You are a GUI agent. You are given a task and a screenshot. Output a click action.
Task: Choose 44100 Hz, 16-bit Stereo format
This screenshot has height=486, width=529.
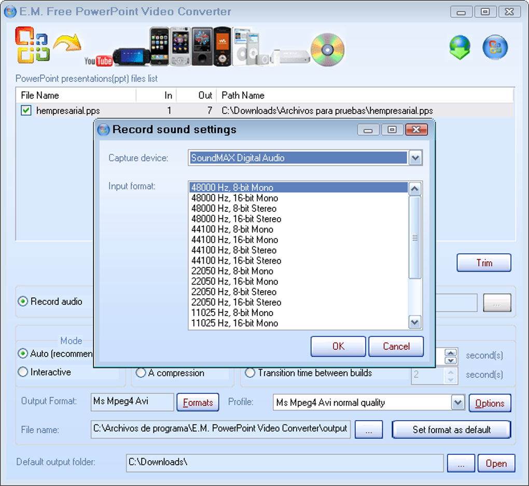coord(299,261)
